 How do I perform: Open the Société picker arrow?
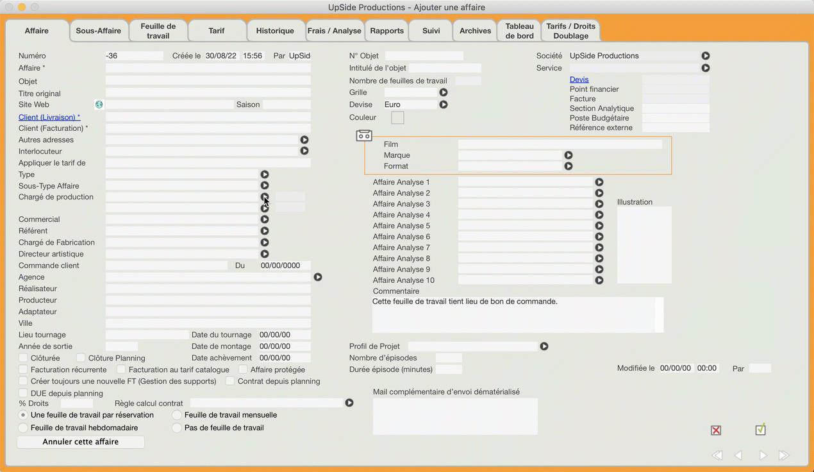pyautogui.click(x=706, y=56)
